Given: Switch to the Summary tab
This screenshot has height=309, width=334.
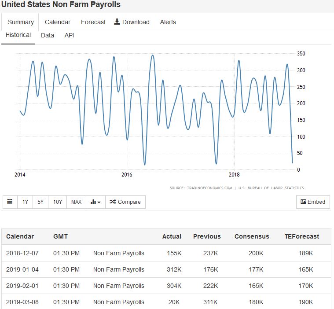Looking at the screenshot, I should point(21,22).
